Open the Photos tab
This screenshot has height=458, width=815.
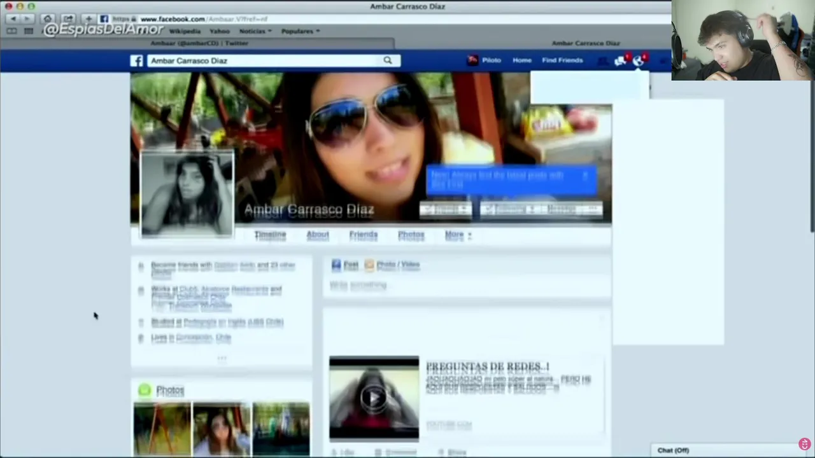pyautogui.click(x=411, y=235)
